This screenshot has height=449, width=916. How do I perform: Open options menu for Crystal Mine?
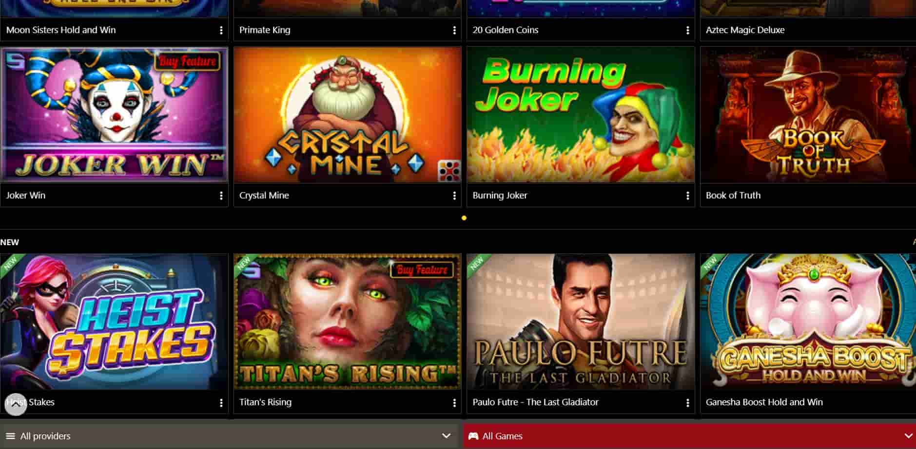coord(454,195)
